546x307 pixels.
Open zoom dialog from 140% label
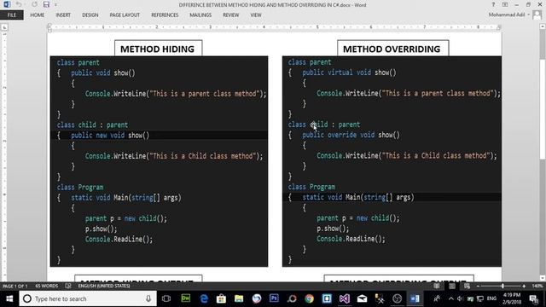537,287
